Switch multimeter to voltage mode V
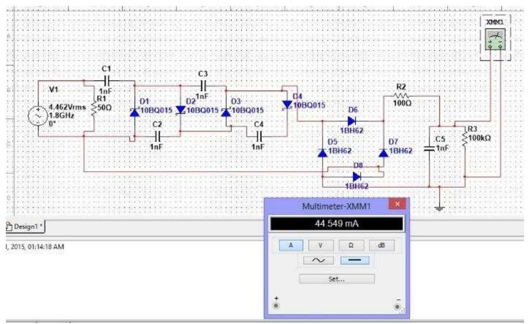 [320, 245]
